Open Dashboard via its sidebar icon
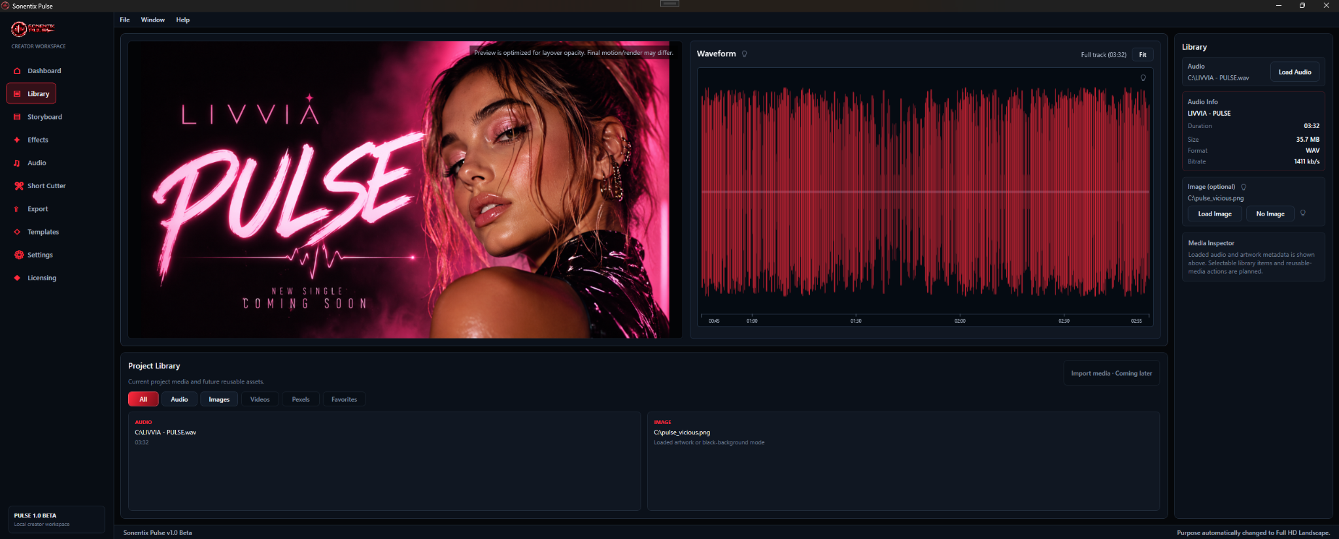Screen dimensions: 1339x539 point(17,71)
